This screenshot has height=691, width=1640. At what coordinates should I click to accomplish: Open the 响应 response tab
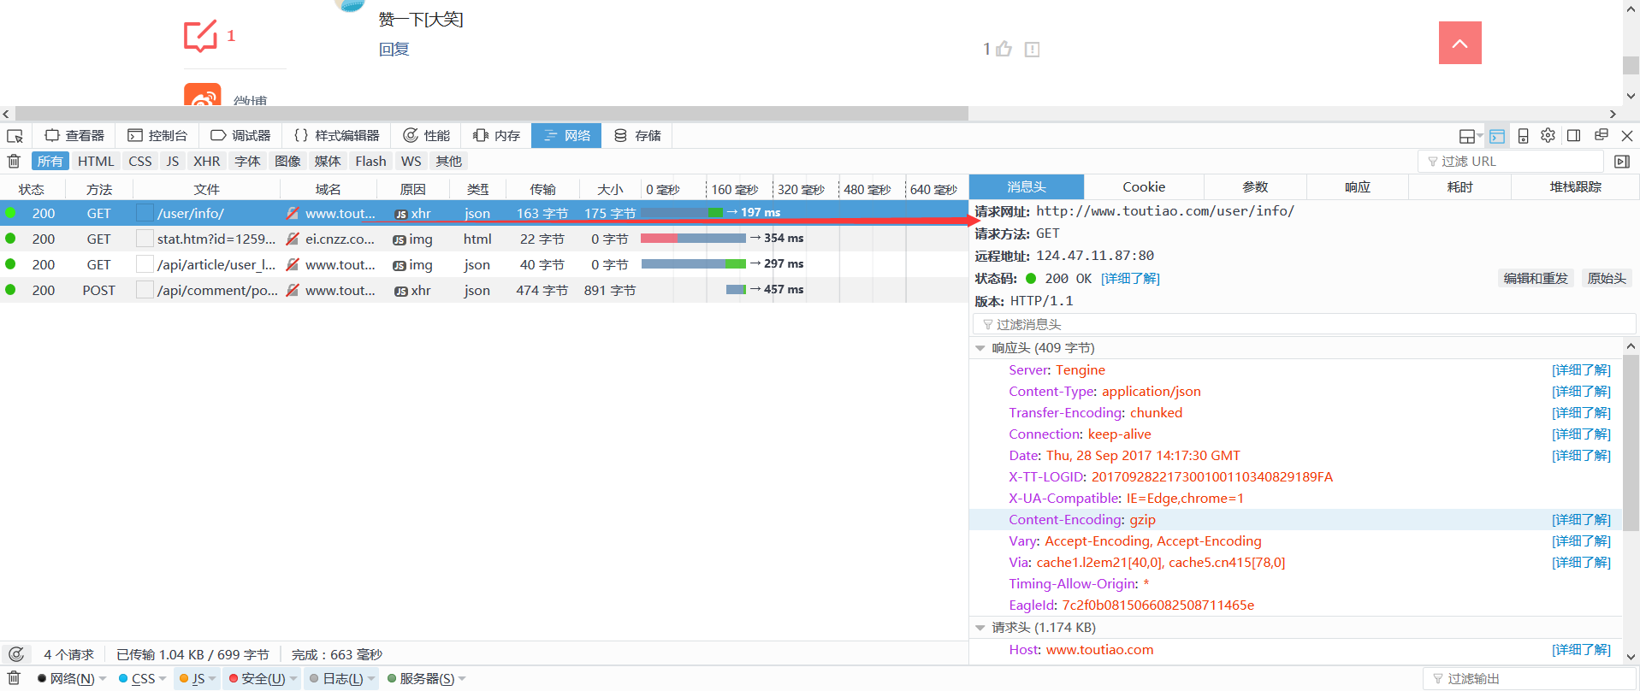1358,186
